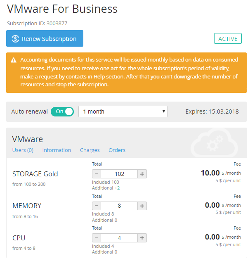Viewport: 250px width, 261px height.
Task: Click the MEMORY quantity input field
Action: coord(119,206)
